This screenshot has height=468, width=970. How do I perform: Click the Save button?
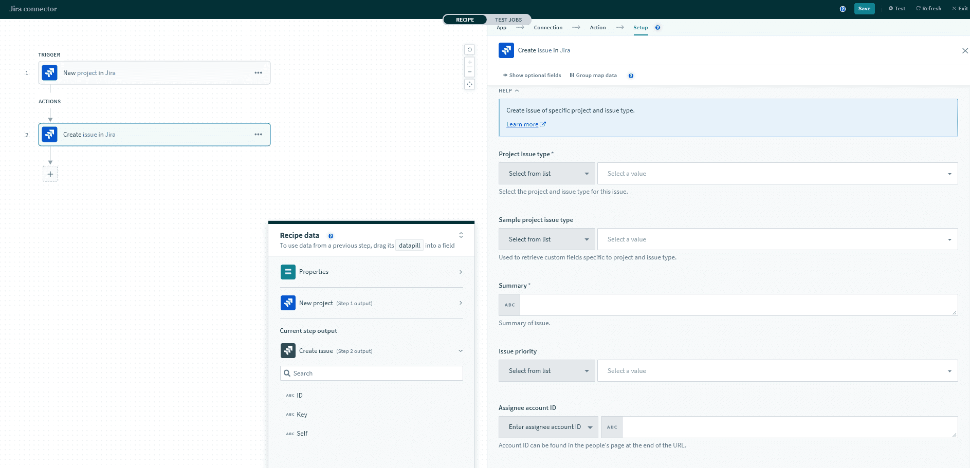(x=864, y=9)
